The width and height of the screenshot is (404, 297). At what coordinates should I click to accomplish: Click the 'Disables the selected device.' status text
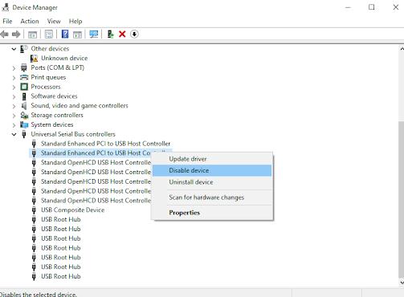click(39, 295)
